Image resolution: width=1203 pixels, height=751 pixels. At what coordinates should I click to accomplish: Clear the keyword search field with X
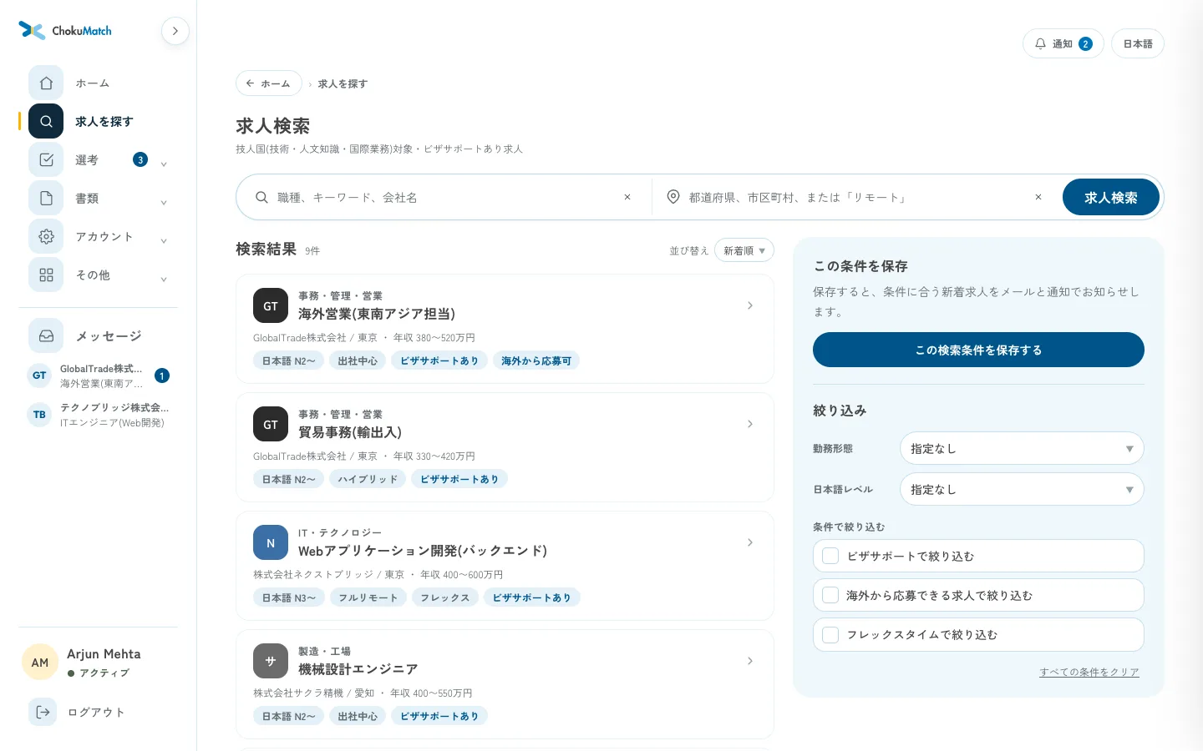[627, 198]
